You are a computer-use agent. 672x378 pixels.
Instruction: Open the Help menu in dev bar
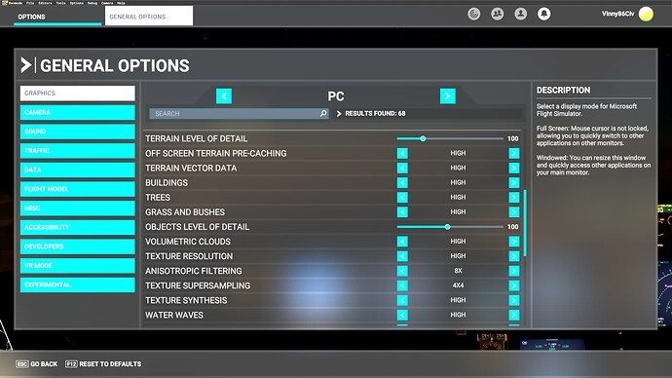pyautogui.click(x=121, y=3)
